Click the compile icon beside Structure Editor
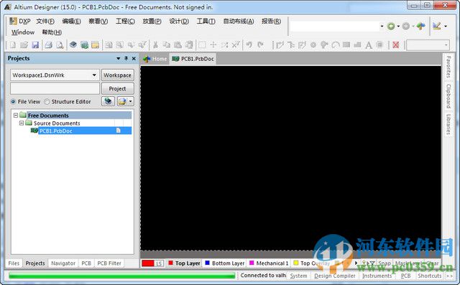 point(108,101)
